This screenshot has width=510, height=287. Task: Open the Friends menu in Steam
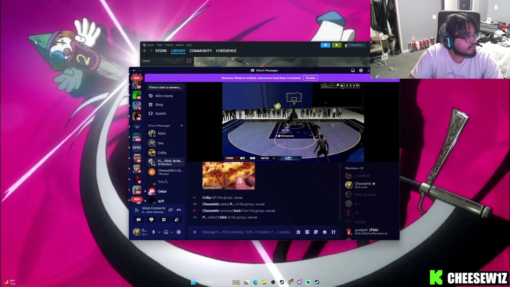point(169,45)
